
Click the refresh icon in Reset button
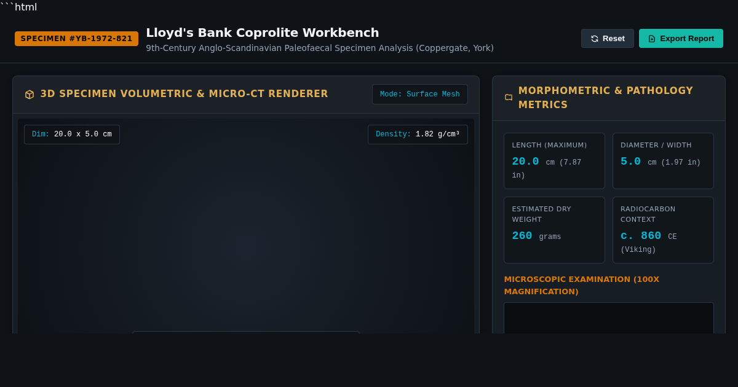click(x=595, y=39)
